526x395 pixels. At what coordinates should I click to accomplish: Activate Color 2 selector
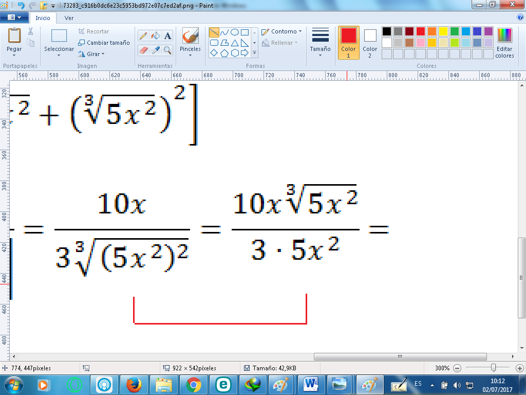click(x=370, y=43)
